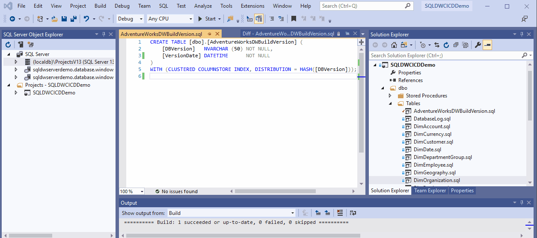Switch to the Team Explorer tab
Image resolution: width=537 pixels, height=238 pixels.
pos(430,191)
